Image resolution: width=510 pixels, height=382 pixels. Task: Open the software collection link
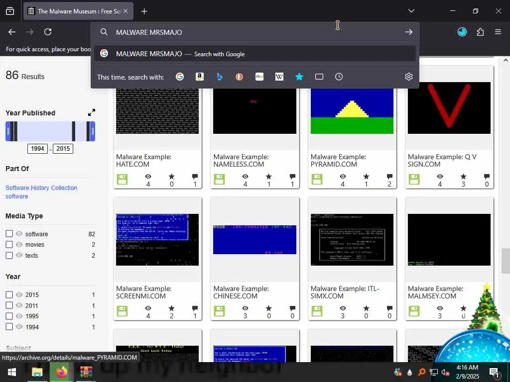click(16, 196)
